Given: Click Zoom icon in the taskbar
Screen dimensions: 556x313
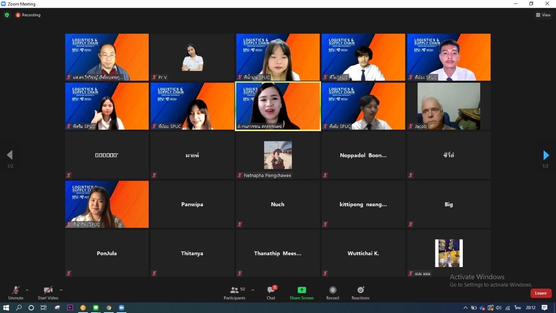Looking at the screenshot, I should tap(121, 308).
